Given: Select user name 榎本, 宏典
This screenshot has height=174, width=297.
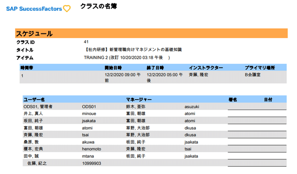Looking at the screenshot, I should coord(33,149).
